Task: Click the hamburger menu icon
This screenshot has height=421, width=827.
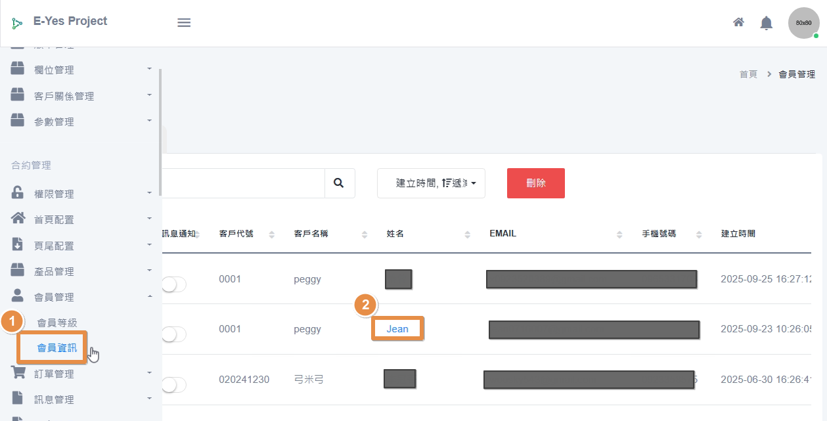Action: 184,22
